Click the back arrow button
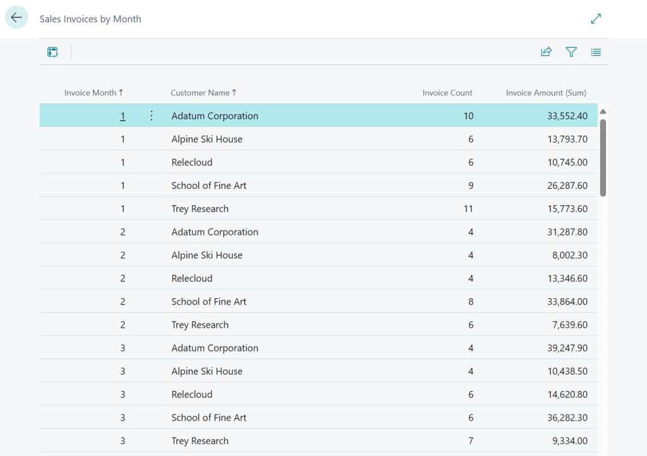Screen dimensions: 647x456 point(16,18)
